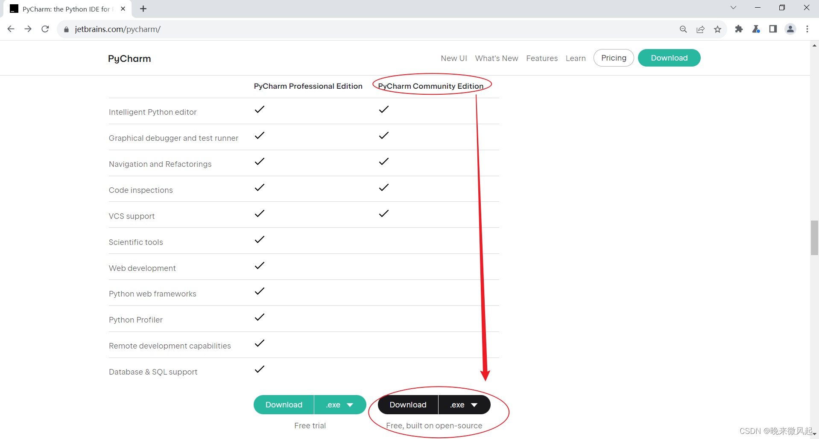Click Community checkmark for Code inspections
This screenshot has width=819, height=439.
(384, 188)
